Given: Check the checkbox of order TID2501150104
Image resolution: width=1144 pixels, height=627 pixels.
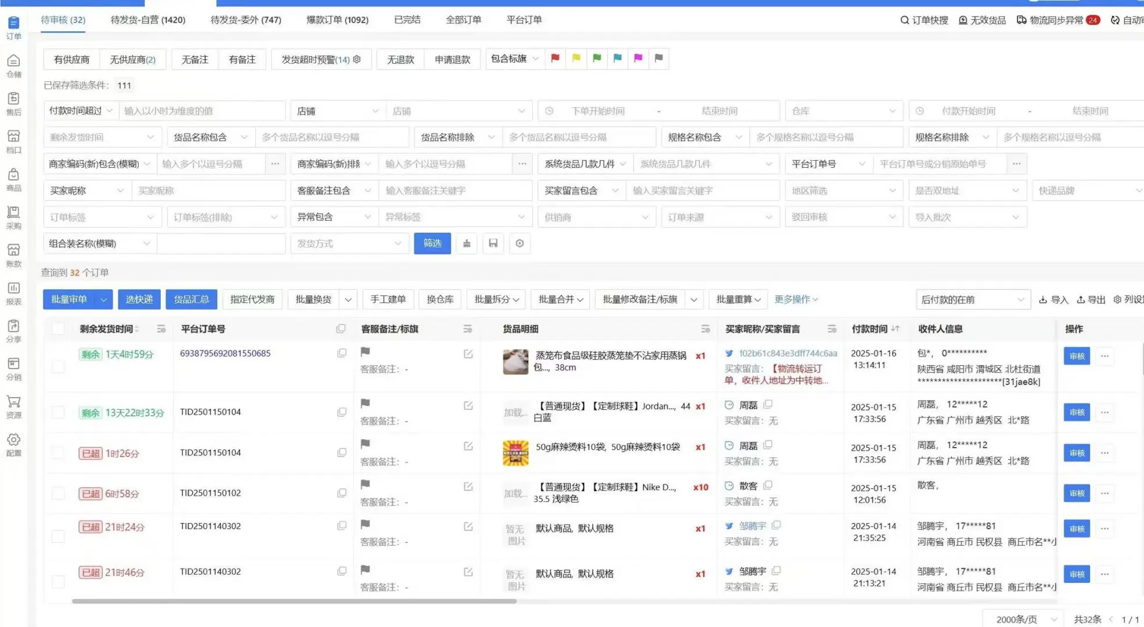Looking at the screenshot, I should [58, 412].
